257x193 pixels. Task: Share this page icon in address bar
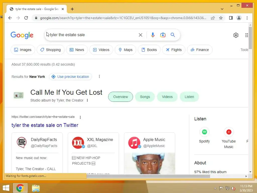213,18
